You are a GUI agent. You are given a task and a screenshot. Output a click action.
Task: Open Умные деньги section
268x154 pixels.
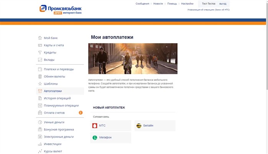(x=54, y=122)
